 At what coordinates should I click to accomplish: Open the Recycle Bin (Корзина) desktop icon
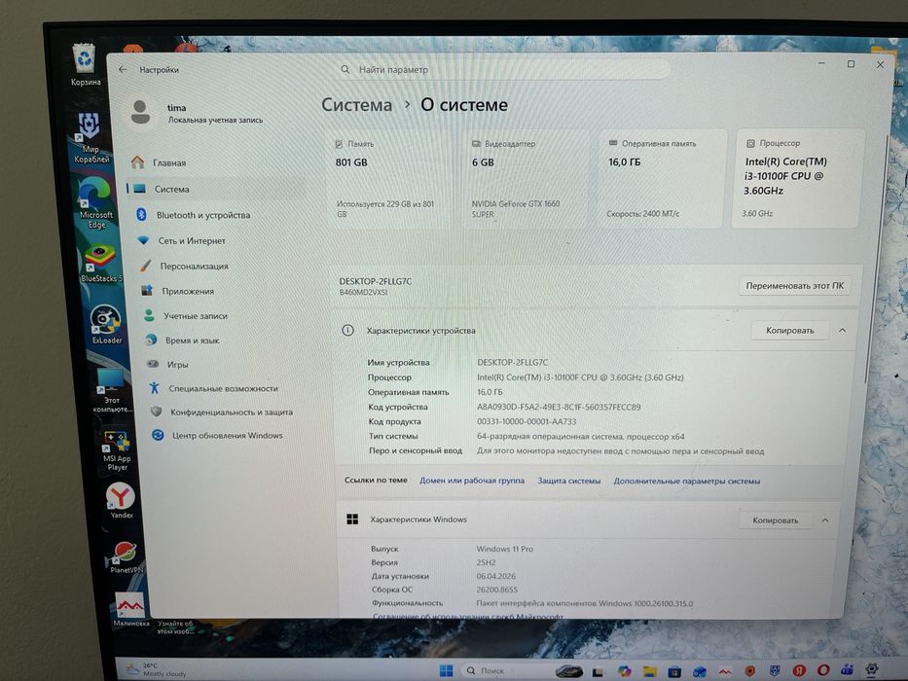[85, 64]
